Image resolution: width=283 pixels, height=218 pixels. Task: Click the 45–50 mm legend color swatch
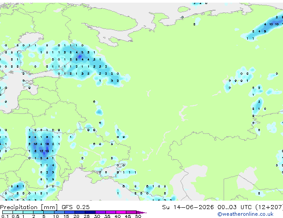[131, 212]
